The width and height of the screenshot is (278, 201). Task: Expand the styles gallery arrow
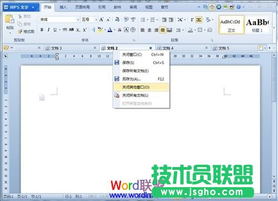[274, 28]
